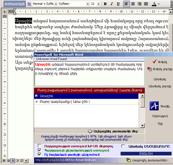Click the Sylfaen font name field

coord(72,4)
